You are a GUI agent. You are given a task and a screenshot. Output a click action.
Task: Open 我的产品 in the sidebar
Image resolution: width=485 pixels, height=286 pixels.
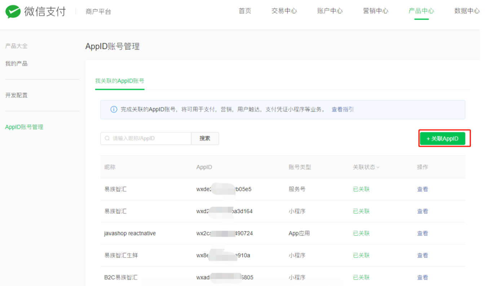coord(16,63)
